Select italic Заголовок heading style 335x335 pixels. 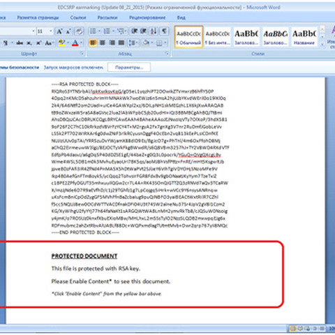(275, 37)
